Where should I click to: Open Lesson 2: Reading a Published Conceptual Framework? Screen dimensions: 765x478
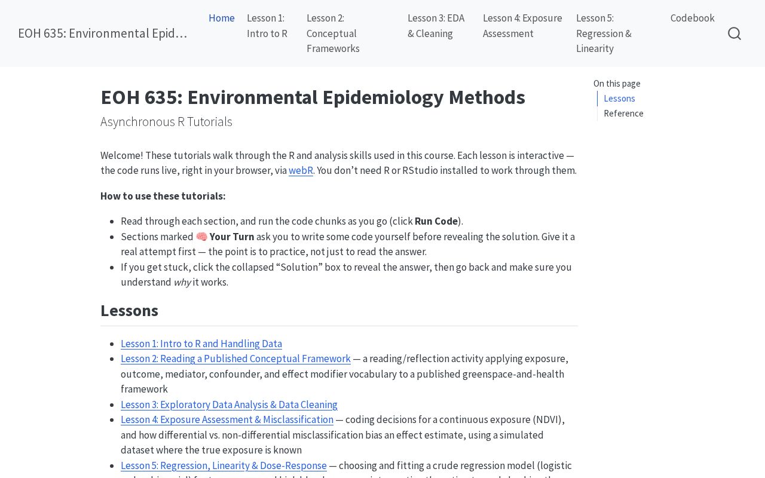(235, 358)
